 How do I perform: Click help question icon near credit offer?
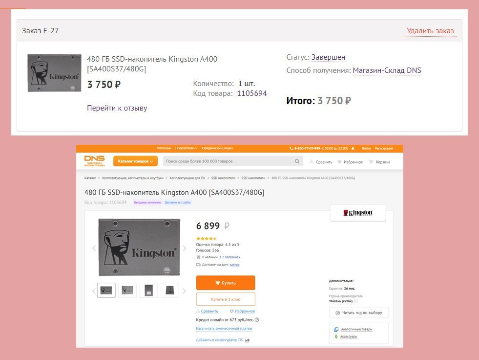click(x=257, y=320)
